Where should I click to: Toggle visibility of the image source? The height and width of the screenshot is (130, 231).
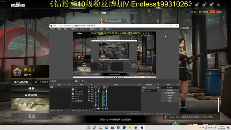click(89, 89)
